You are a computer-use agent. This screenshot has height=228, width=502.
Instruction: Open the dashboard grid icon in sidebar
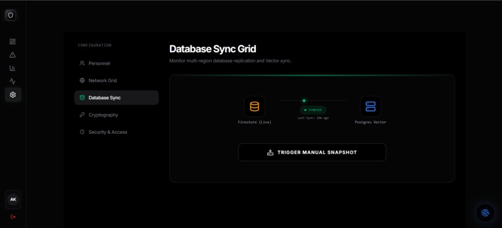[12, 42]
